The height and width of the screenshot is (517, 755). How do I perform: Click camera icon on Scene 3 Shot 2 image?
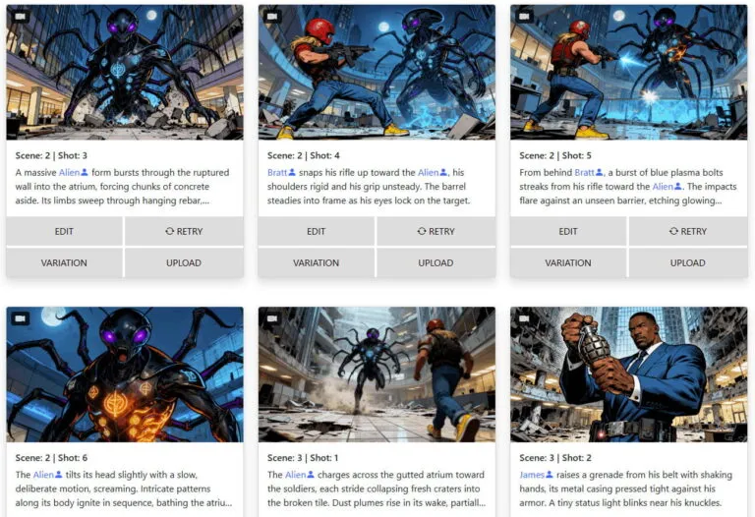click(x=524, y=318)
